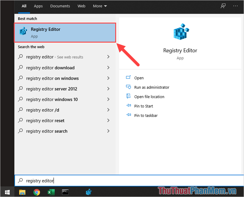Screen dimensions: 244x197
Task: Click Run as administrator
Action: pos(152,87)
